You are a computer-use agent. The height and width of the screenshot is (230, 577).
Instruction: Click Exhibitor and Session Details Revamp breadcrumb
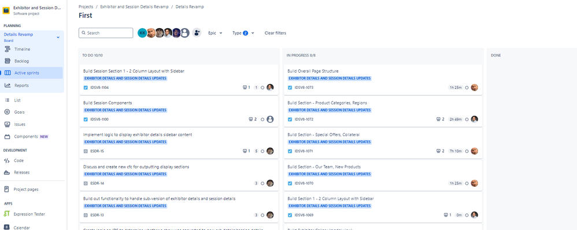coord(134,6)
